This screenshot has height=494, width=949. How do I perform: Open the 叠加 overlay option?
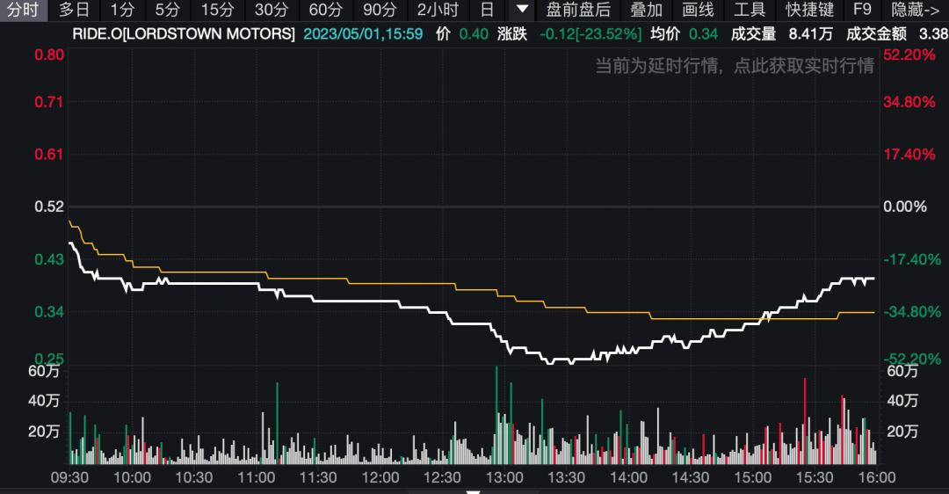point(647,10)
